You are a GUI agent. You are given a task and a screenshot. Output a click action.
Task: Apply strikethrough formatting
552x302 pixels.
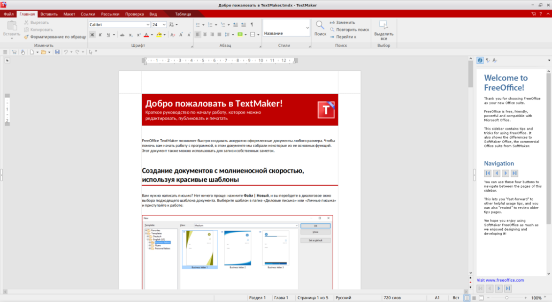point(122,35)
